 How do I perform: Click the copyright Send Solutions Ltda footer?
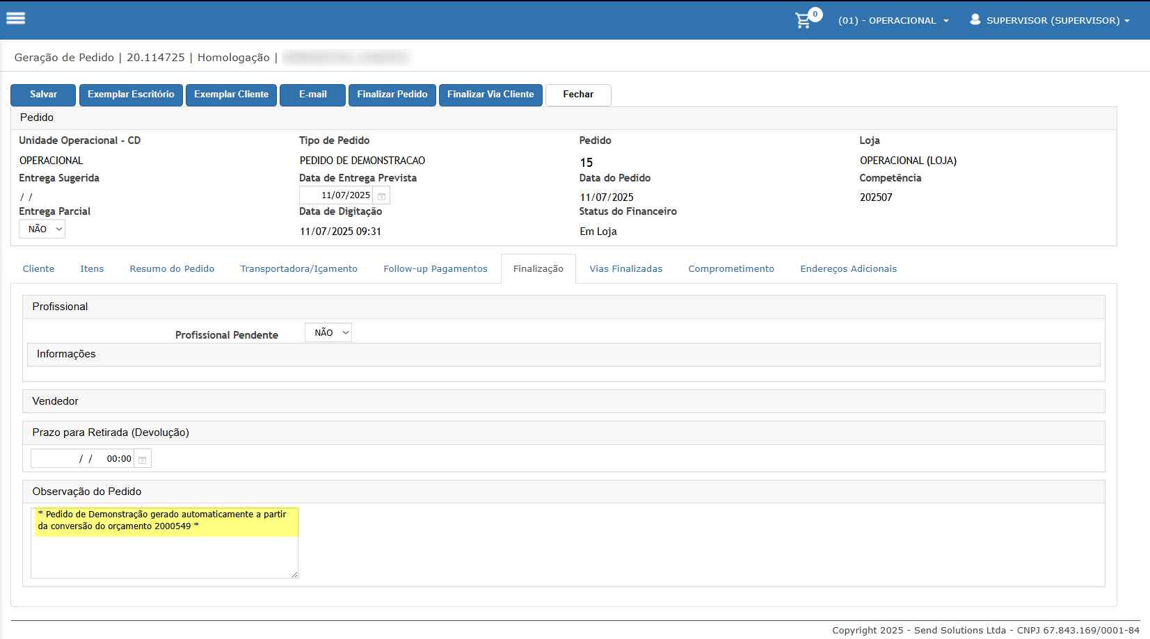point(986,630)
